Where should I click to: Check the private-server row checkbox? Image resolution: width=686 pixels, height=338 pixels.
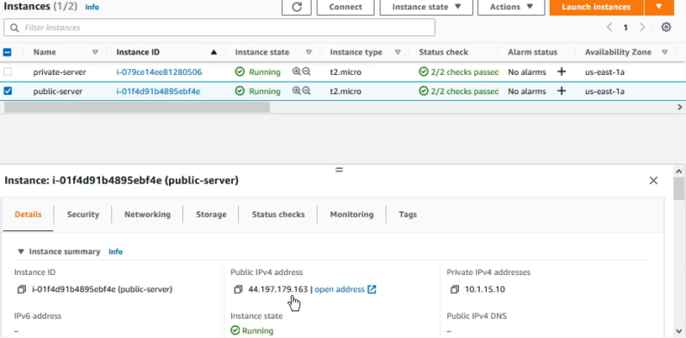tap(8, 72)
